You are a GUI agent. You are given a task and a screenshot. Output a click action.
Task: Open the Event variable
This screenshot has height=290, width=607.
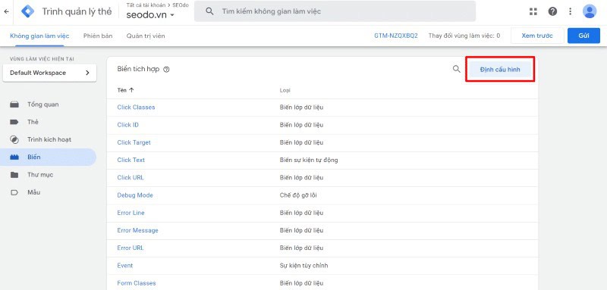(x=125, y=266)
